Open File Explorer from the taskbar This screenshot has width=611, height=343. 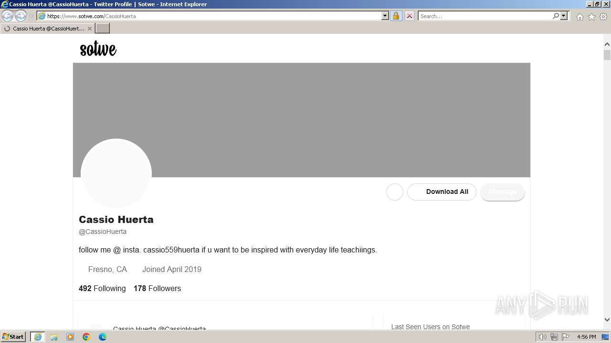pyautogui.click(x=54, y=337)
